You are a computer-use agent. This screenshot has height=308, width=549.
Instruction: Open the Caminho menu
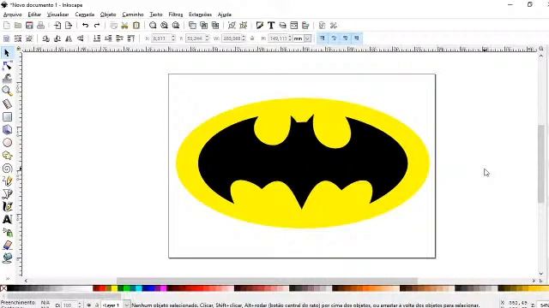133,15
